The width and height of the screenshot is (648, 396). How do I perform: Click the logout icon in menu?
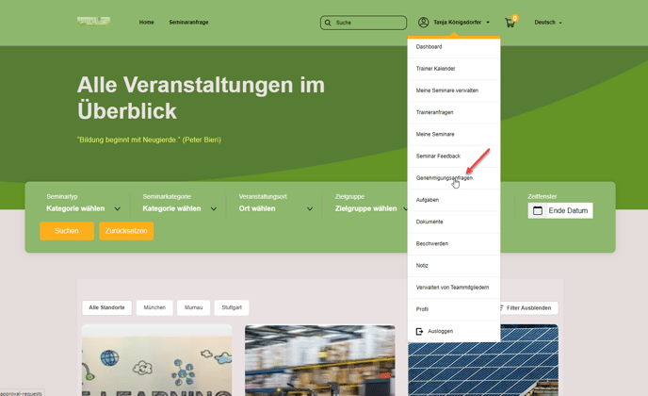[x=420, y=331]
